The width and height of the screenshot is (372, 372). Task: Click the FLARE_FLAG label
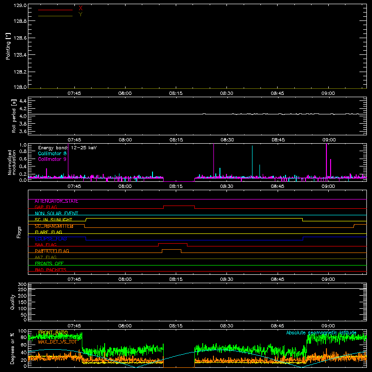point(48,232)
